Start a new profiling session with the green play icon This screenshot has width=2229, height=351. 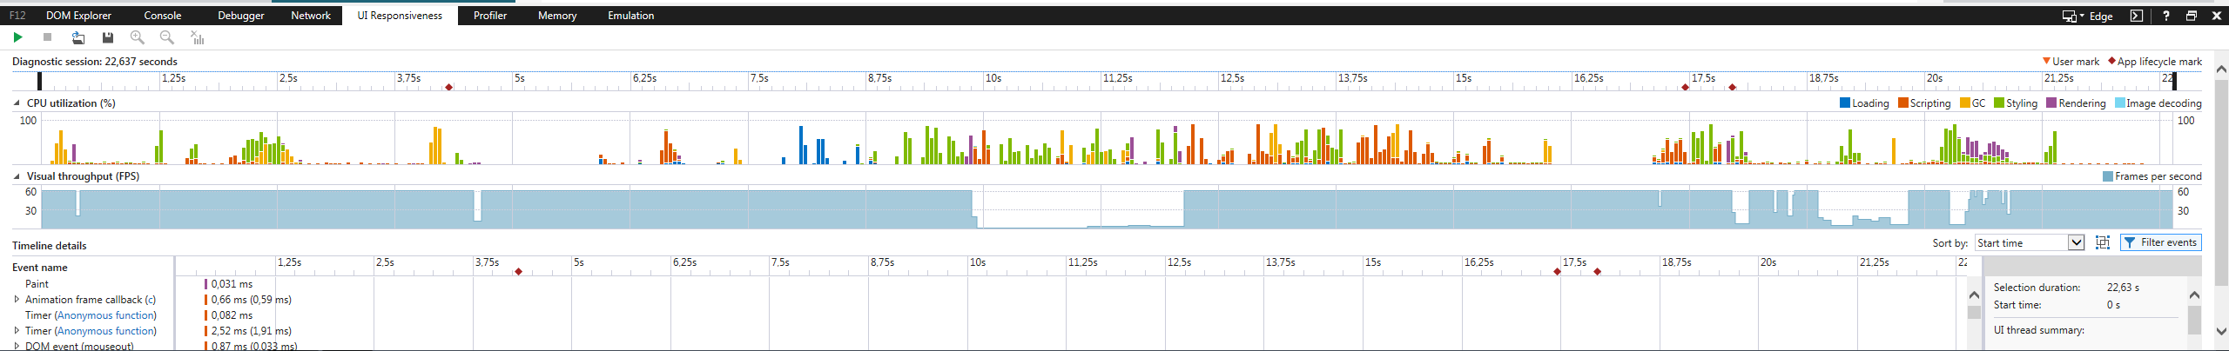[x=17, y=37]
